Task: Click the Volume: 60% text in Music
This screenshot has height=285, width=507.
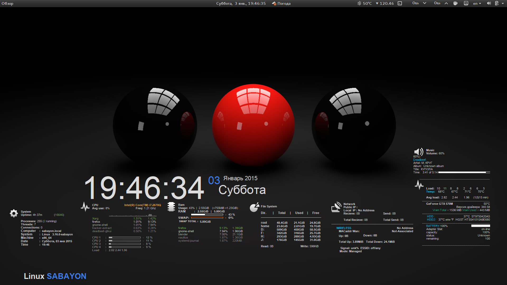Action: pos(435,153)
